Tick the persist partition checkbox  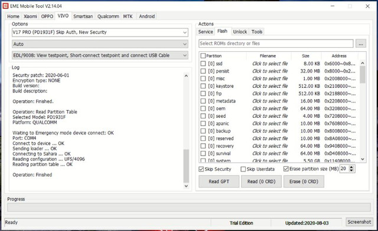(x=203, y=71)
